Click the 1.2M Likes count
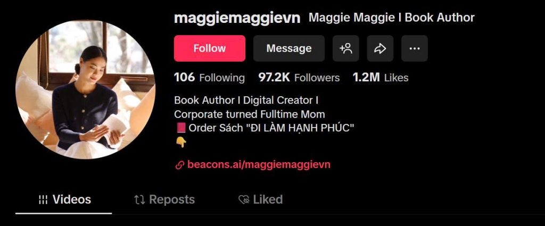 pos(381,78)
